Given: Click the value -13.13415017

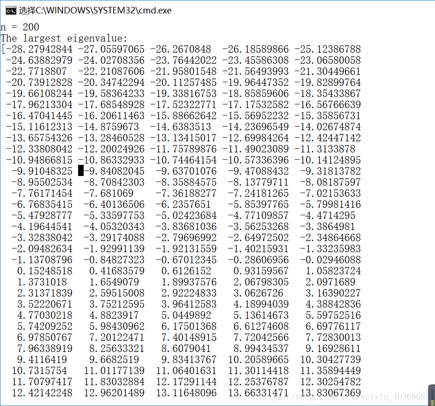Looking at the screenshot, I should click(x=184, y=138).
